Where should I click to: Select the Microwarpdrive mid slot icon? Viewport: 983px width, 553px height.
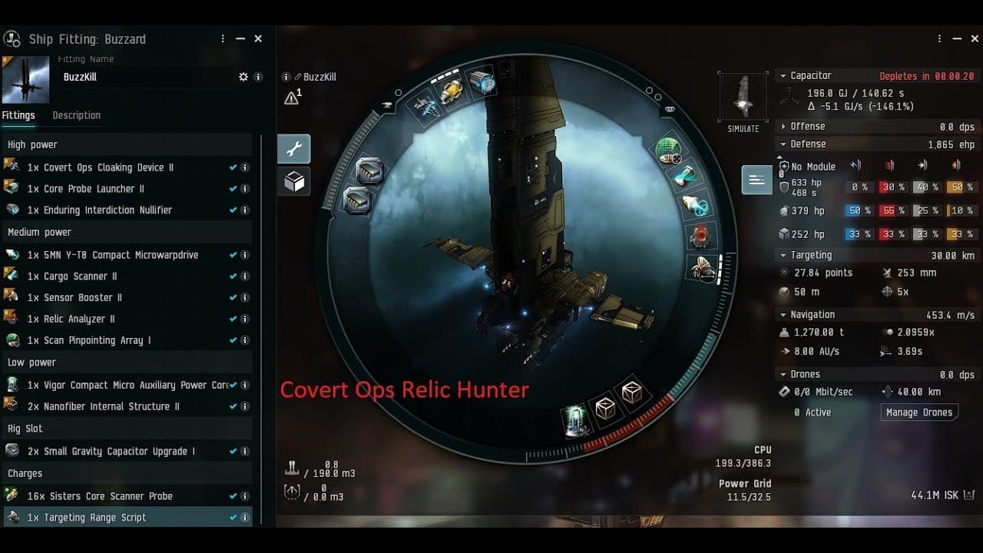point(696,205)
